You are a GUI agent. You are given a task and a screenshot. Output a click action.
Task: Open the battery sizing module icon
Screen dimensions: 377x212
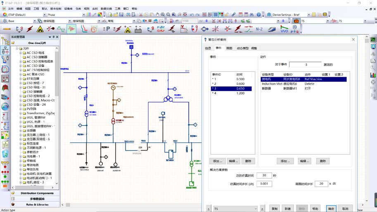[138, 29]
